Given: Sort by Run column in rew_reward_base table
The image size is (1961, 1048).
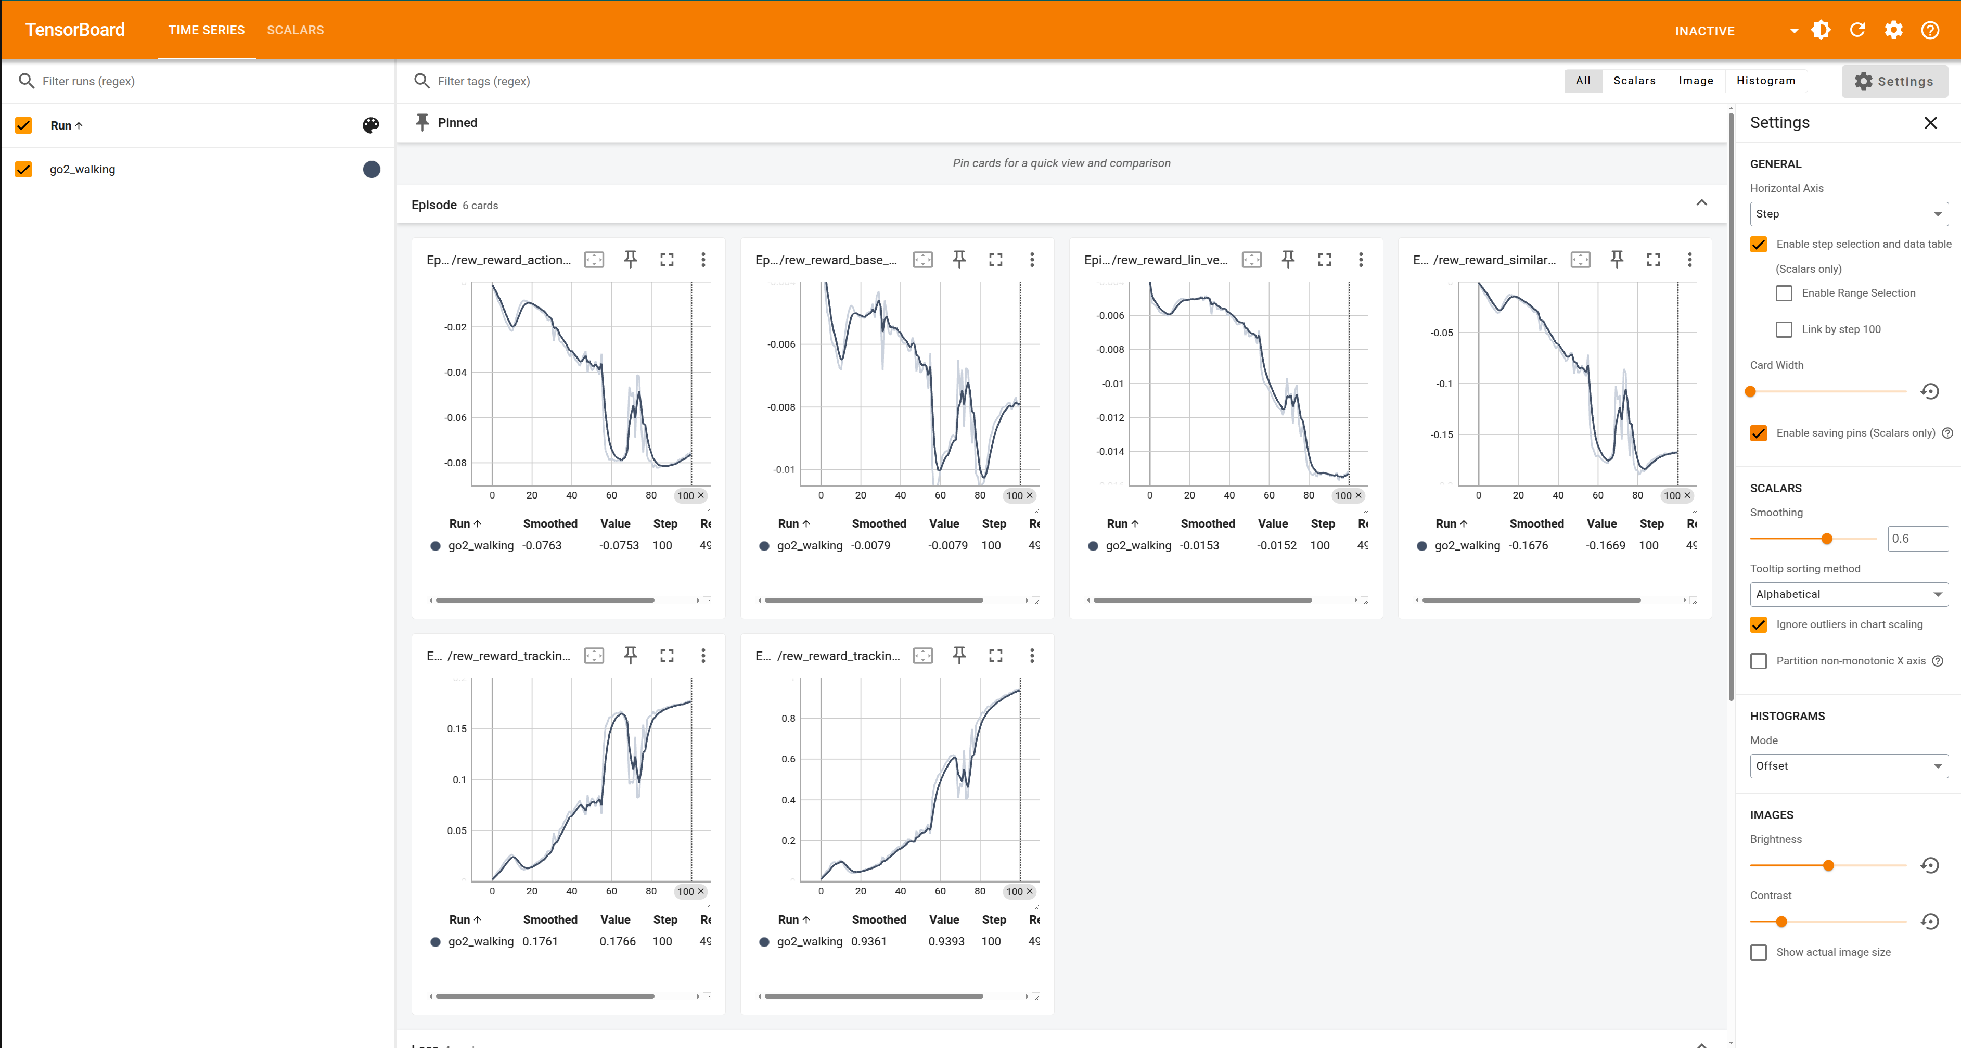Looking at the screenshot, I should (x=794, y=523).
